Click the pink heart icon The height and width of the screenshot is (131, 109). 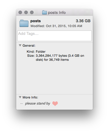point(55,104)
